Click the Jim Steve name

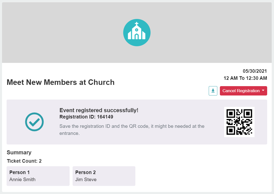pyautogui.click(x=86, y=180)
